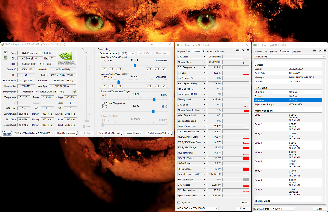
Task: Open GPU Clock sensor dropdown arrow
Action: pyautogui.click(x=204, y=57)
